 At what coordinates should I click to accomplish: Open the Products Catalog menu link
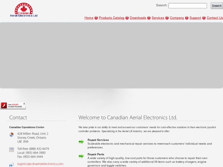point(112,18)
